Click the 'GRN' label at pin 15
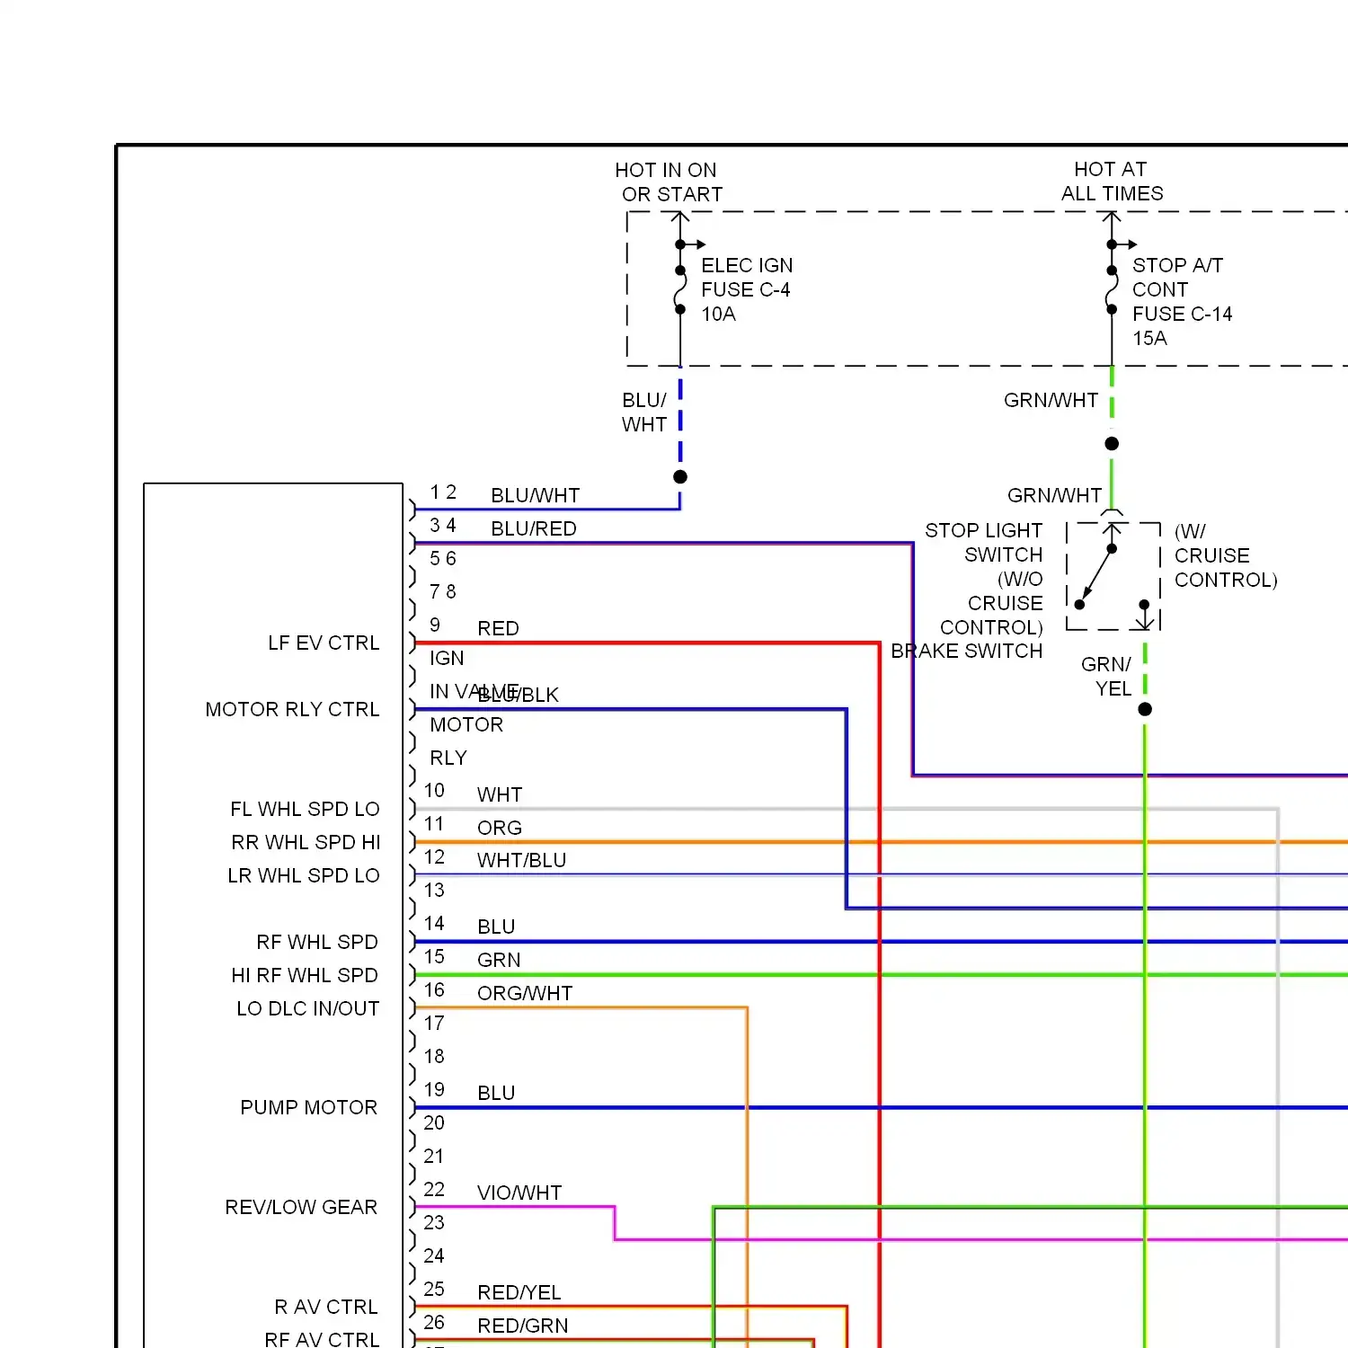 click(x=499, y=961)
